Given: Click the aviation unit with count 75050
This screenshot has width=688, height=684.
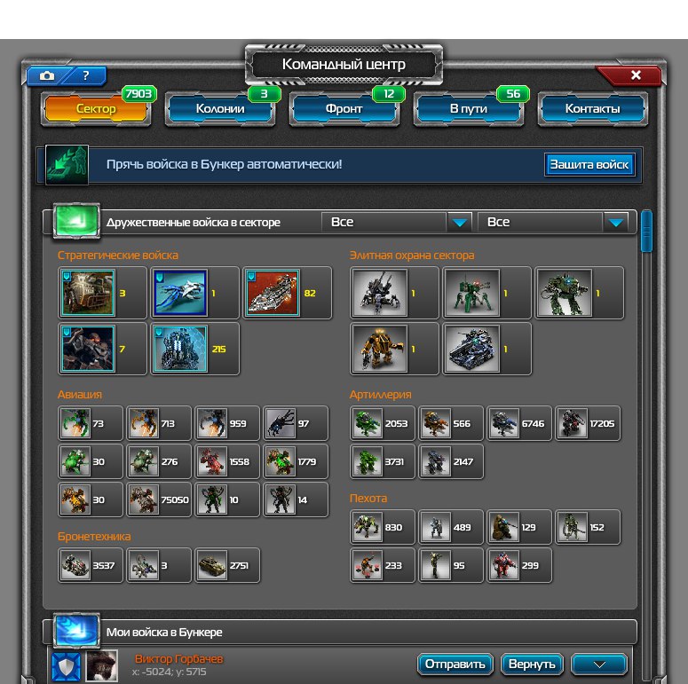Looking at the screenshot, I should click(x=142, y=499).
